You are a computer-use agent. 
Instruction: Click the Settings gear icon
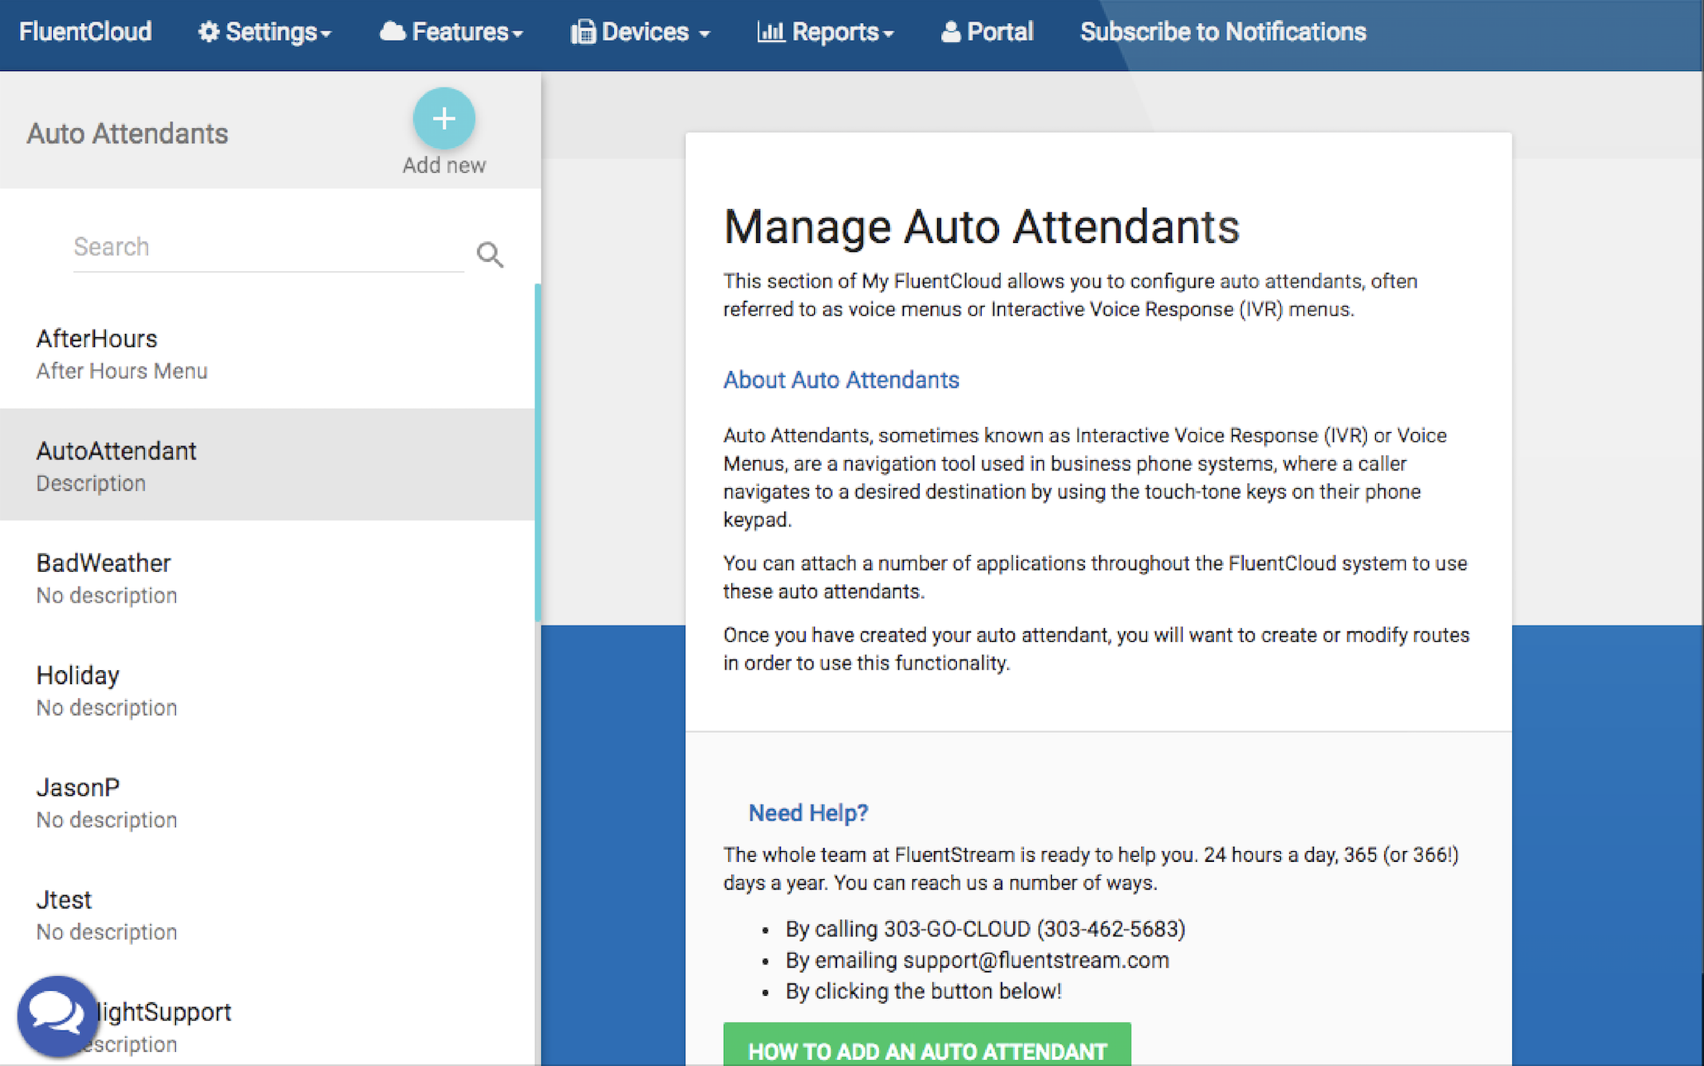(x=208, y=32)
